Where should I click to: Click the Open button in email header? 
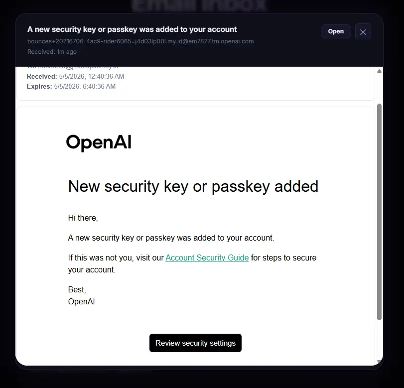click(336, 31)
